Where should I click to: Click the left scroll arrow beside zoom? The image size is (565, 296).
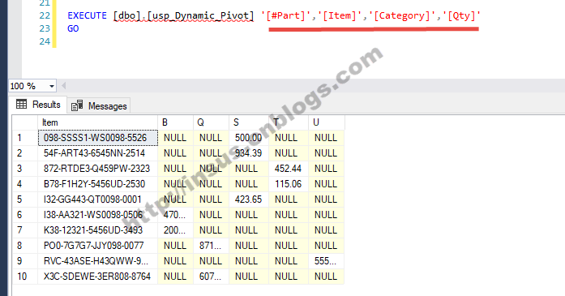pyautogui.click(x=64, y=86)
